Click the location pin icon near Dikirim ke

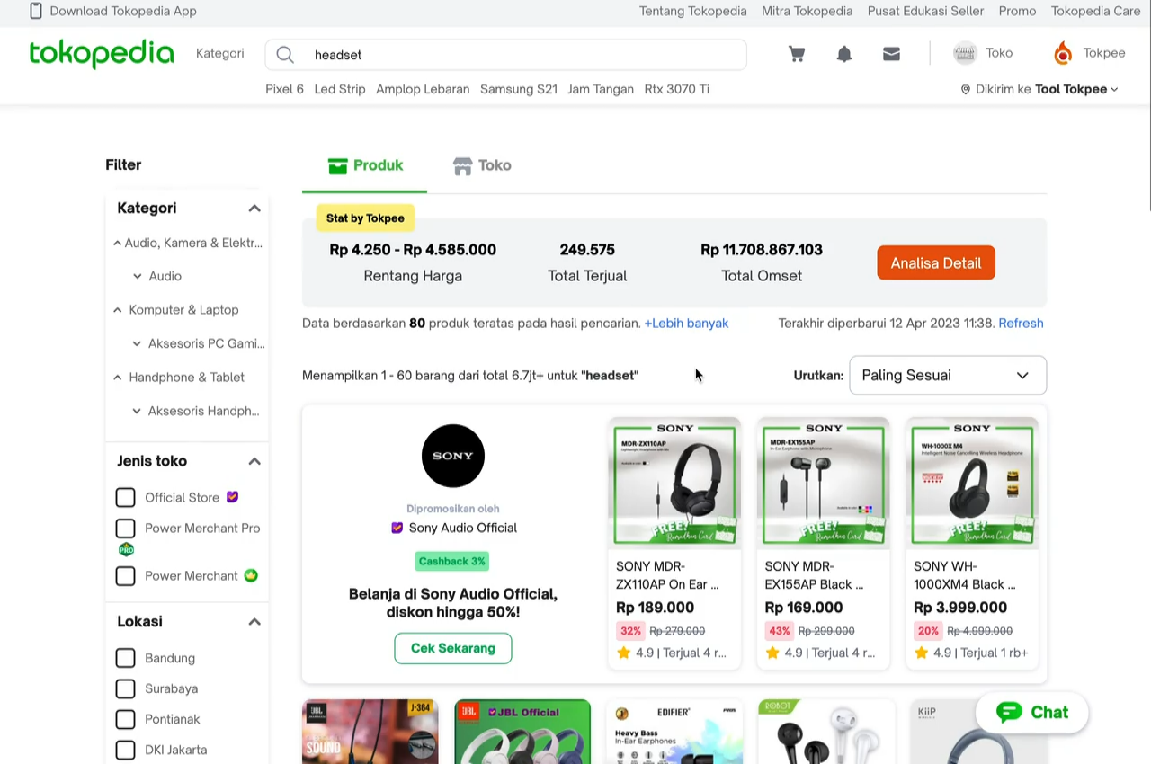tap(966, 89)
